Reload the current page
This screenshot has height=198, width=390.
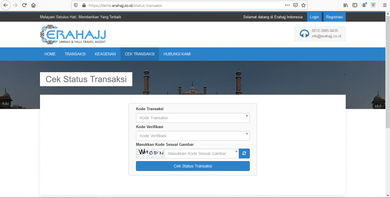pyautogui.click(x=24, y=5)
